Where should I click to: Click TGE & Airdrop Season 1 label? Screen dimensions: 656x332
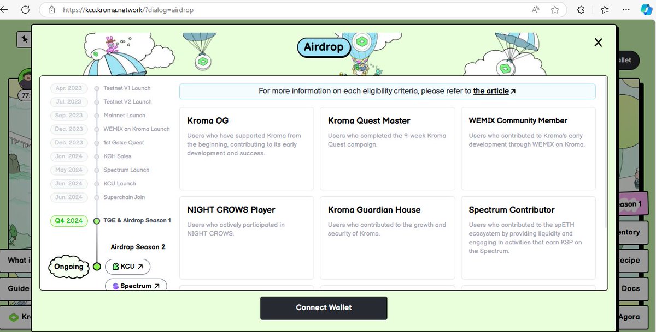(137, 221)
